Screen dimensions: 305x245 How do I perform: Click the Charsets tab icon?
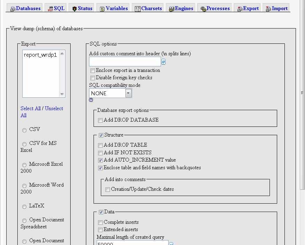tap(138, 9)
